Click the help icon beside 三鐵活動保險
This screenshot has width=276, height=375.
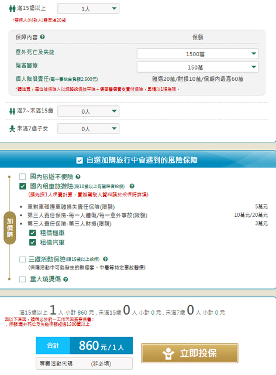(x=105, y=259)
